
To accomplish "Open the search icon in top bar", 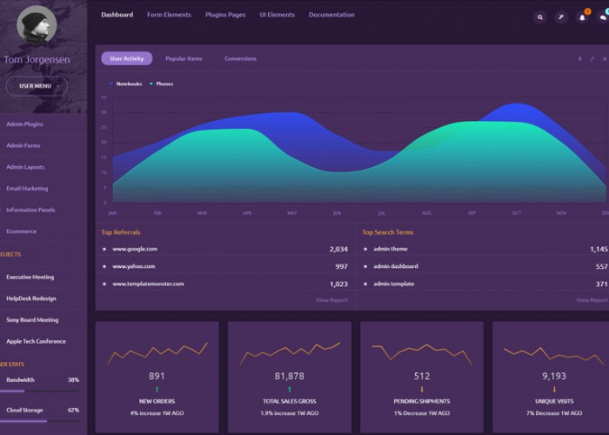I will 540,17.
